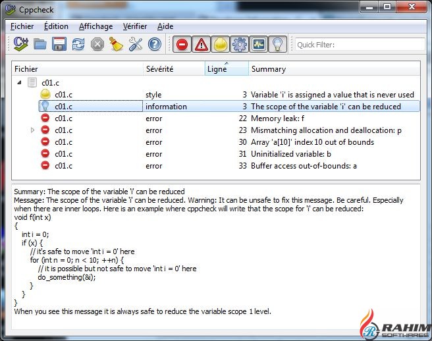This screenshot has height=341, width=432.
Task: Stop checking with the gray X icon
Action: pyautogui.click(x=97, y=44)
